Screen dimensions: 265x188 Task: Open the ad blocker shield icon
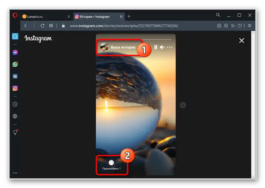point(226,26)
